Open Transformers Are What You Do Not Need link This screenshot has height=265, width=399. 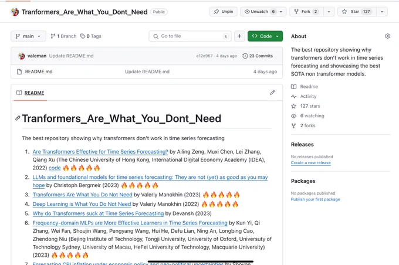(83, 195)
